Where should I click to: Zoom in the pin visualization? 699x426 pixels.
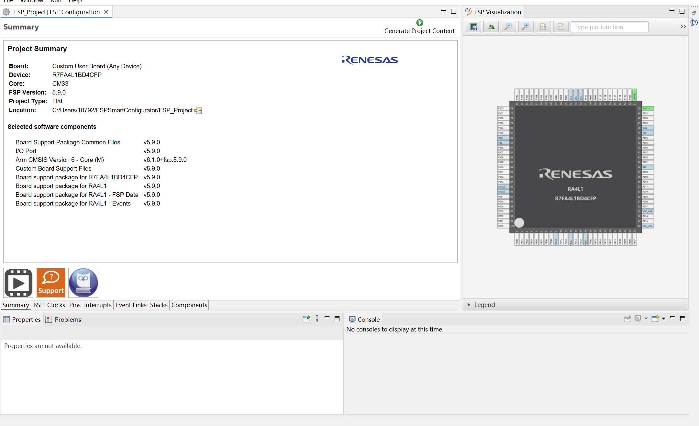click(x=526, y=27)
